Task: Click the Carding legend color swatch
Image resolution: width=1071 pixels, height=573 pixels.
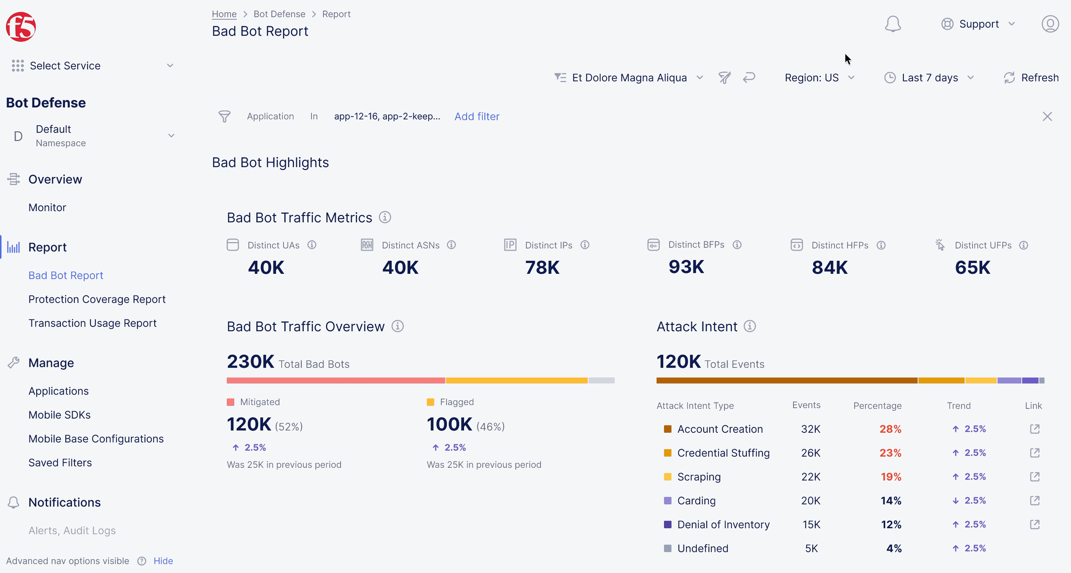Action: pos(668,501)
